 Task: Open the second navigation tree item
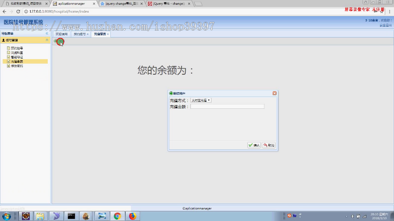[x=17, y=52]
